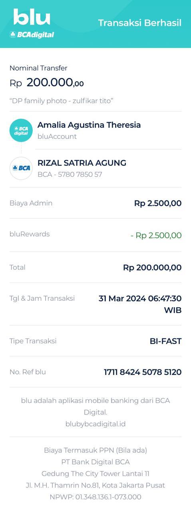Select the Total Rp 200.000,00 value
This screenshot has width=191, height=512.
[x=152, y=268]
